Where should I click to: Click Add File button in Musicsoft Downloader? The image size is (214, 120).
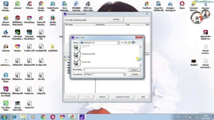coord(116,20)
